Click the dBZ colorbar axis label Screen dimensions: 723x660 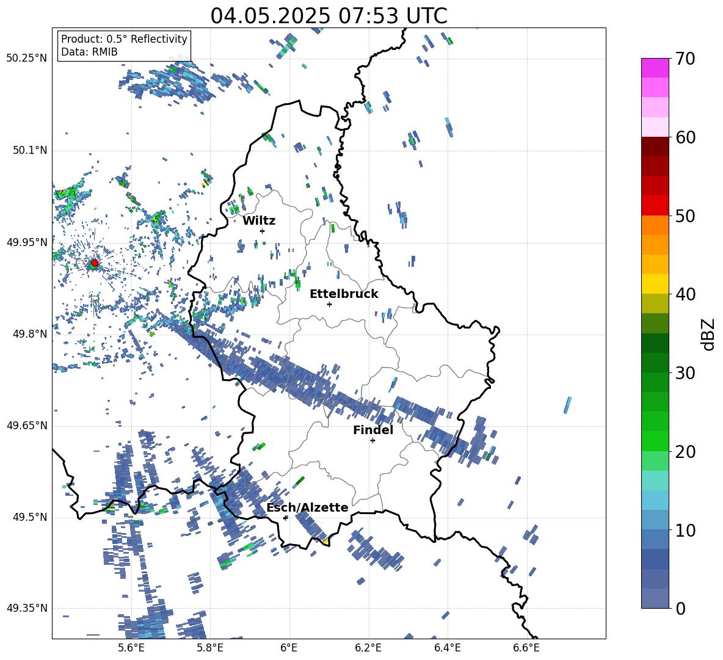709,334
